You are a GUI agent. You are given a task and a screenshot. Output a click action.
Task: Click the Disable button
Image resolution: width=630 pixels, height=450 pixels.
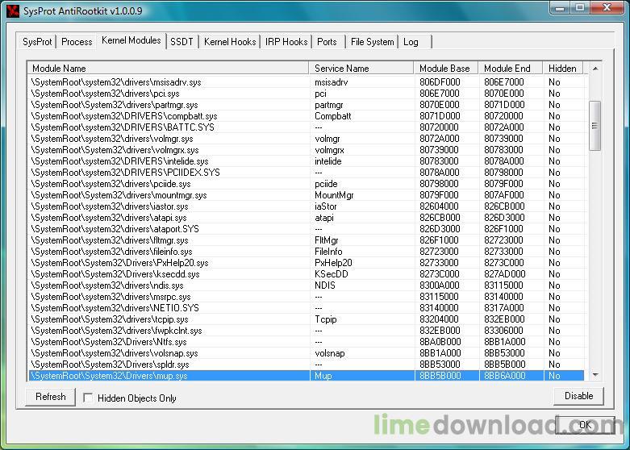[578, 396]
